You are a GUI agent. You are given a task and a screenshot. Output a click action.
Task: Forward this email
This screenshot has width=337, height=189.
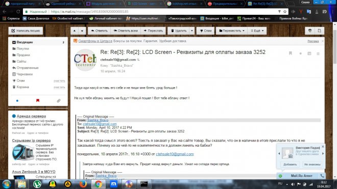click(153, 31)
